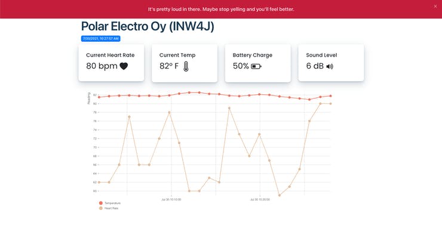Toggle the Temperature legend entry
442x238 pixels.
(x=110, y=203)
